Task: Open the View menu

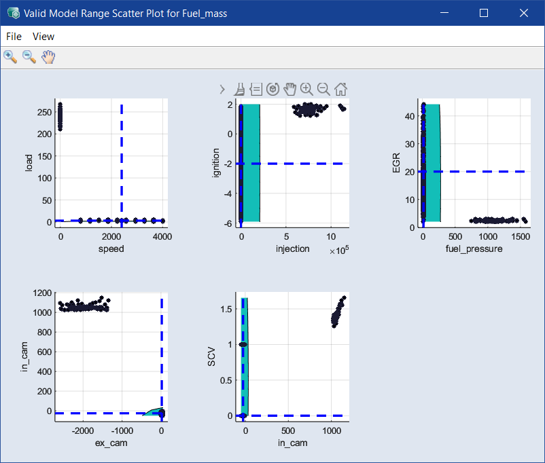Action: 43,37
